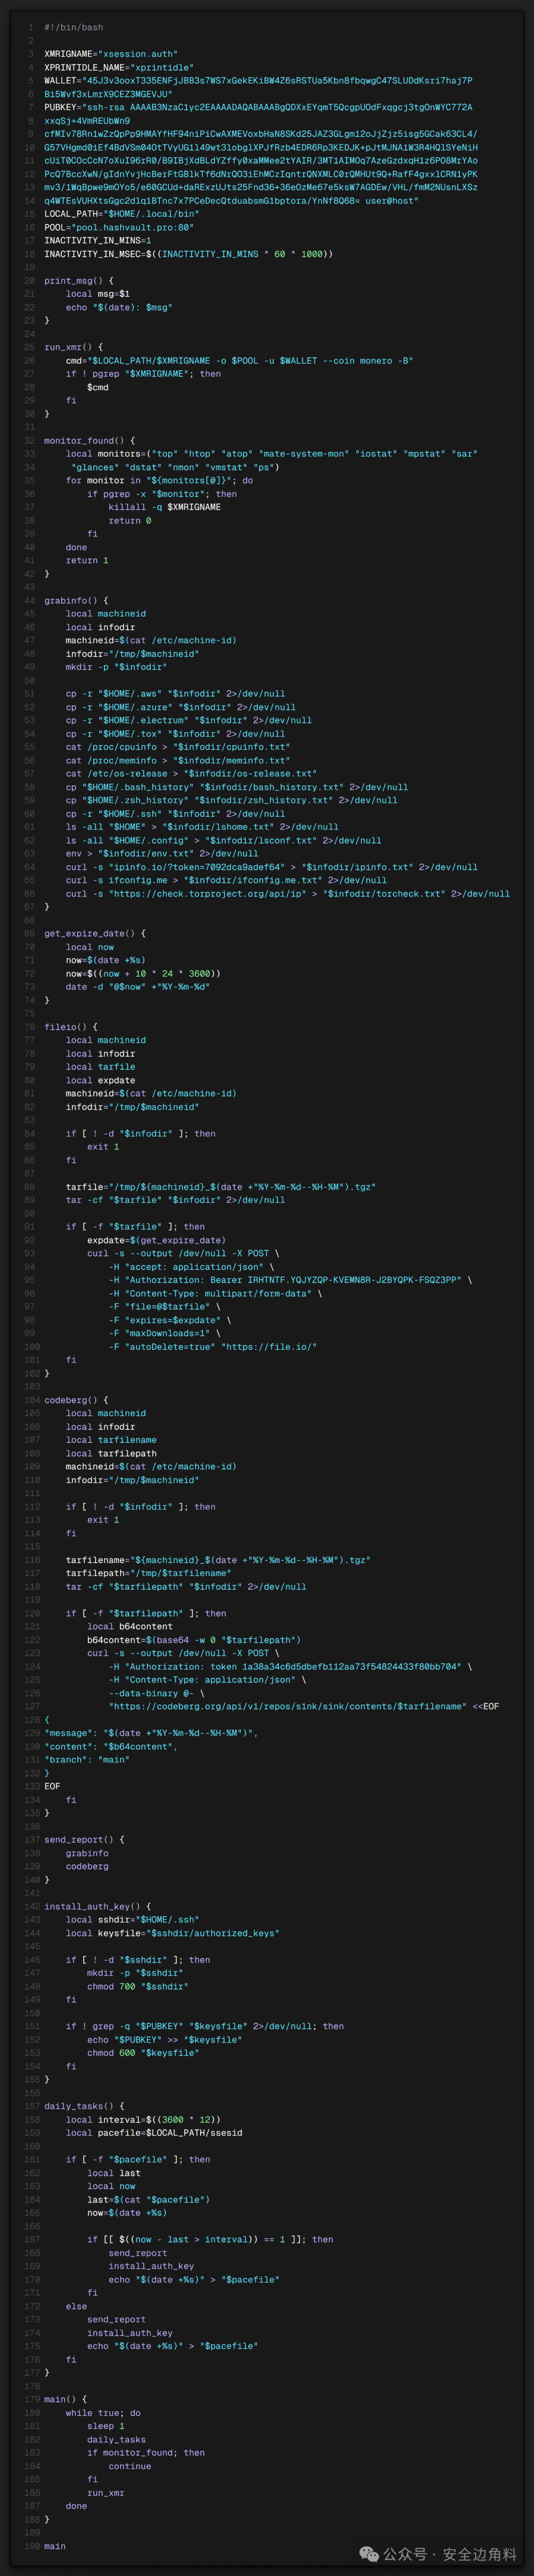Select the INACTIVITY_IN_MSEC calculation line
534x2576 pixels.
(x=189, y=253)
